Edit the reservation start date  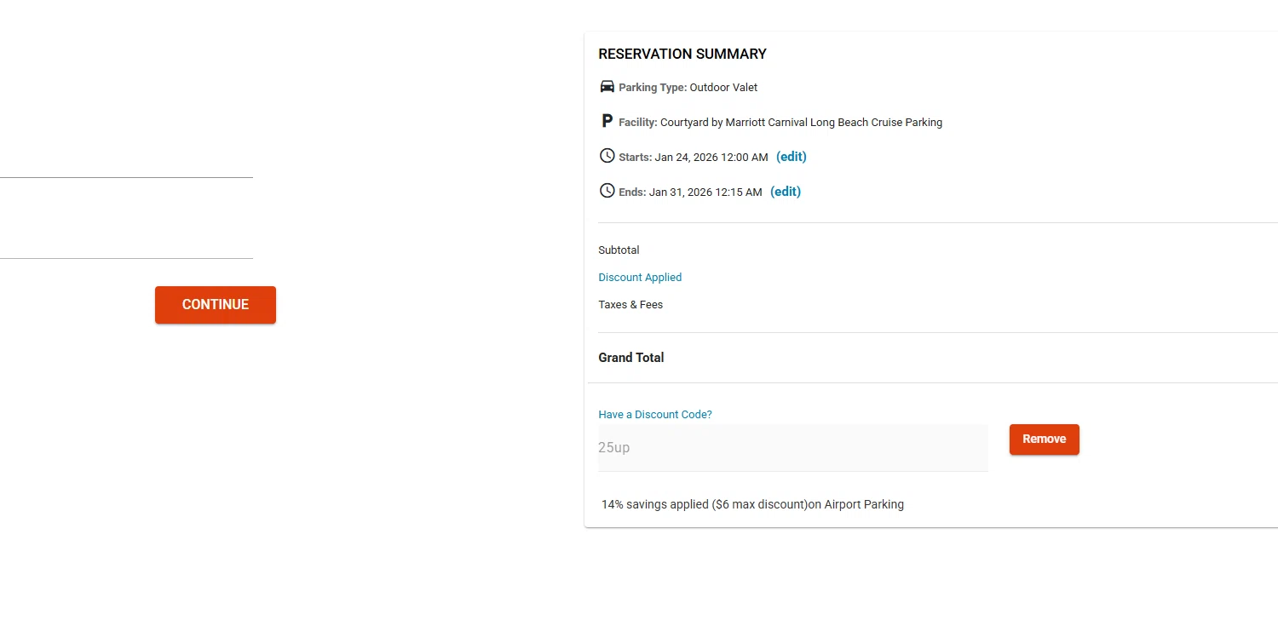click(791, 157)
